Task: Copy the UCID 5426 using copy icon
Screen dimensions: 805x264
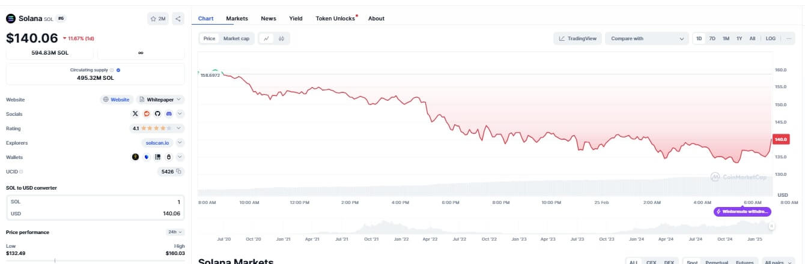Action: pos(178,172)
